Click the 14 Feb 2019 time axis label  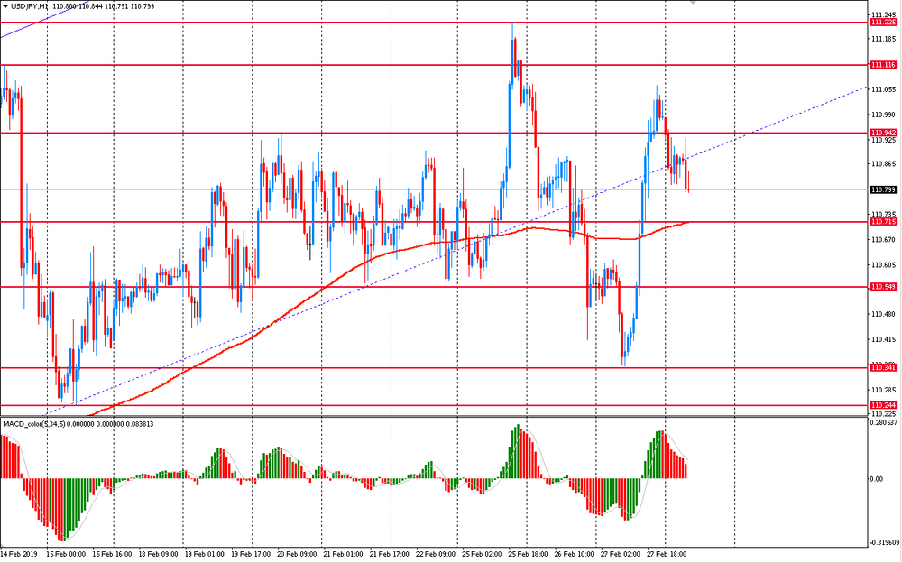(20, 554)
